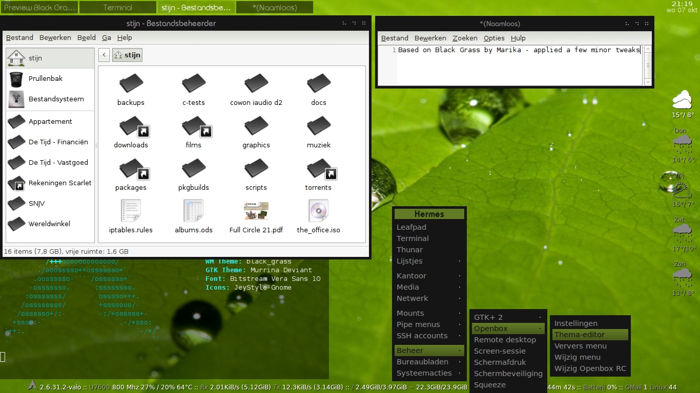
Task: Select the iptables.rules file icon
Action: pos(131,211)
